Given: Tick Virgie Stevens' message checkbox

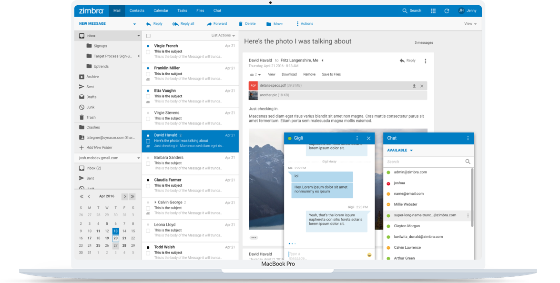Looking at the screenshot, I should coord(148,119).
